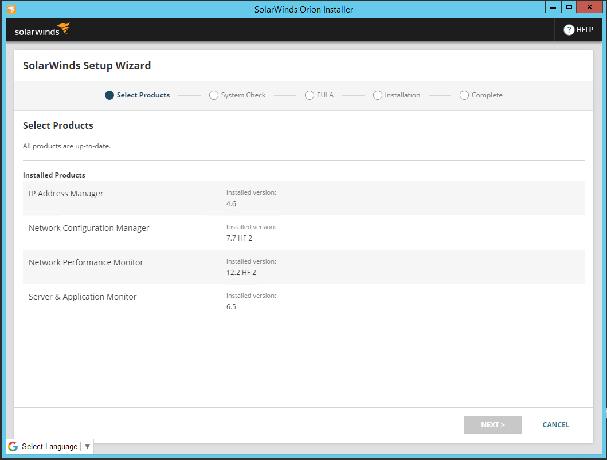Click the installer app icon in title bar
Viewport: 607px width, 460px height.
11,9
